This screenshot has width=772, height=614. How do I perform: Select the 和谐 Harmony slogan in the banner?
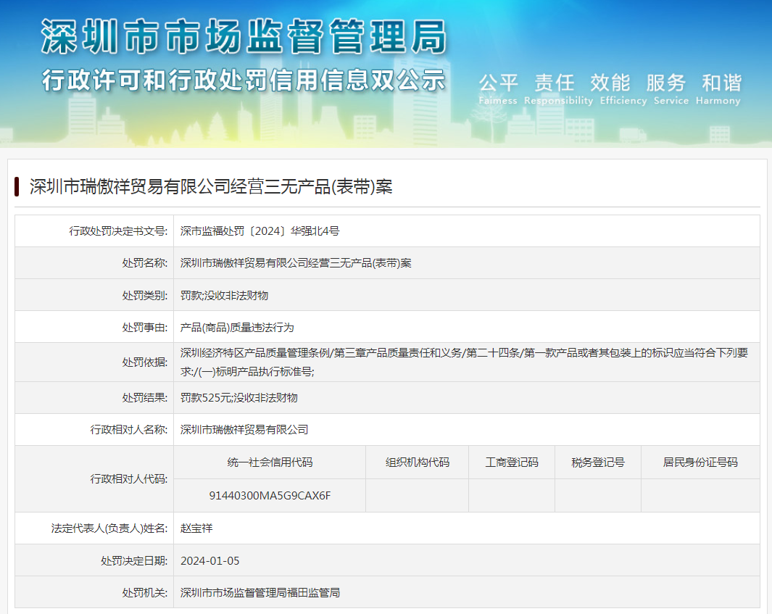(x=718, y=89)
